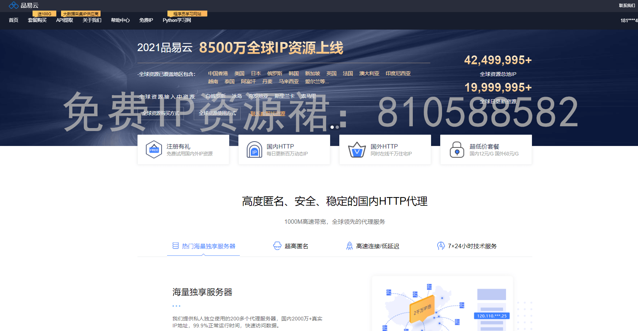Click the 注册有礼 card title
Viewport: 638px width, 331px height.
178,146
